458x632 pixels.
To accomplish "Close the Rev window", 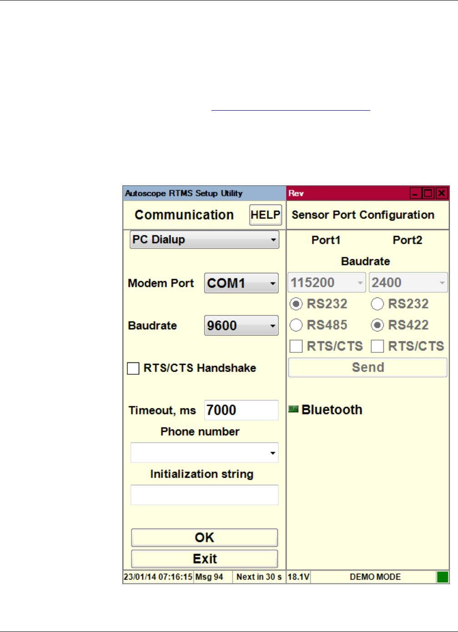I will pyautogui.click(x=441, y=194).
